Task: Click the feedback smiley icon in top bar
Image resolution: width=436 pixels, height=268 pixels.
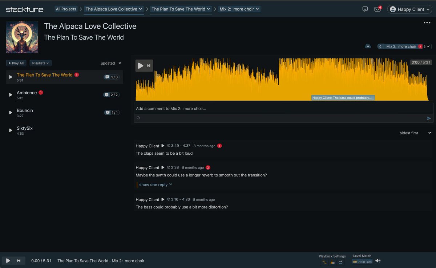Action: pyautogui.click(x=365, y=9)
